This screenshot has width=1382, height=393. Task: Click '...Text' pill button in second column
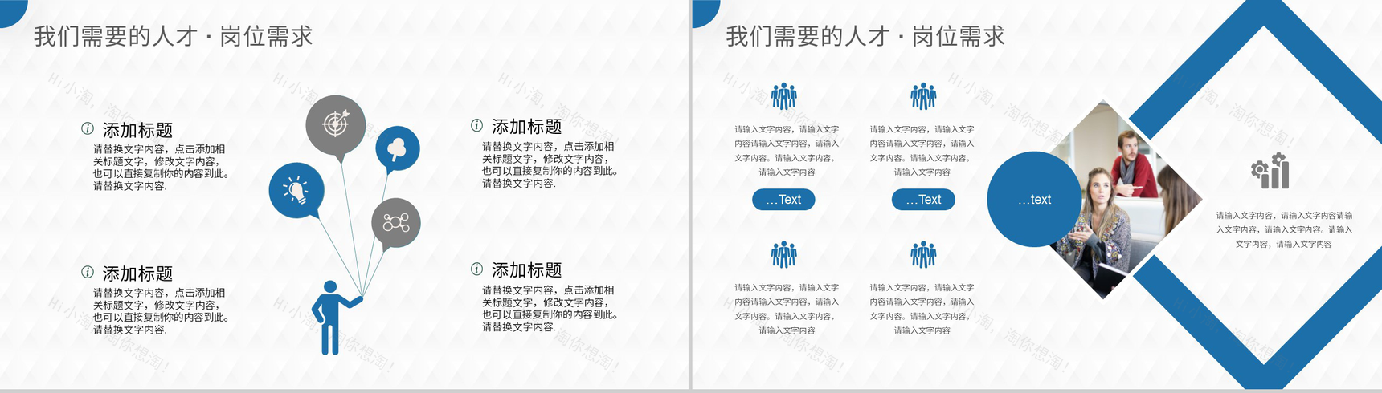(923, 200)
